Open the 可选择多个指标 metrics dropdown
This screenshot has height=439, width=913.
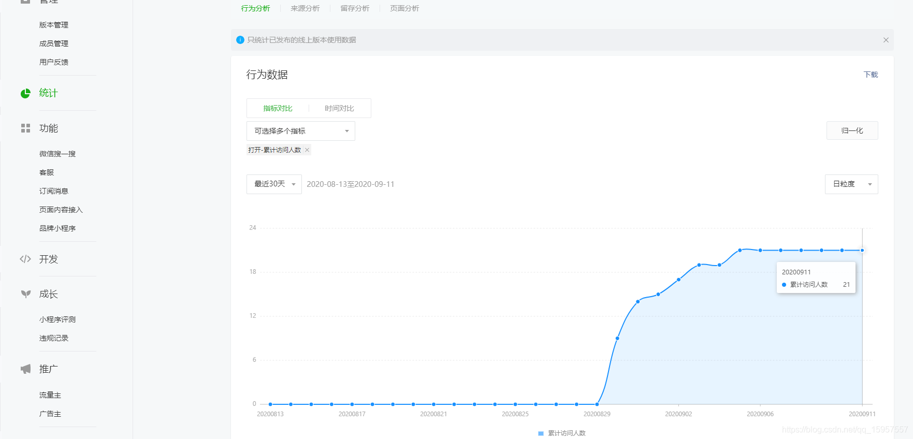pos(300,131)
